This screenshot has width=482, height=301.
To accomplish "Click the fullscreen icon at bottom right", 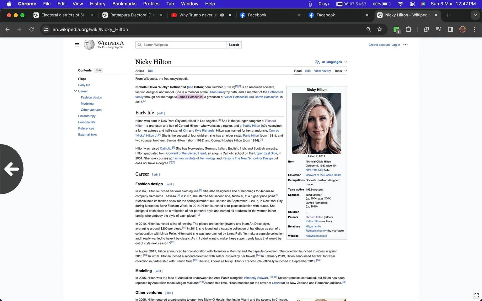I will tap(477, 295).
